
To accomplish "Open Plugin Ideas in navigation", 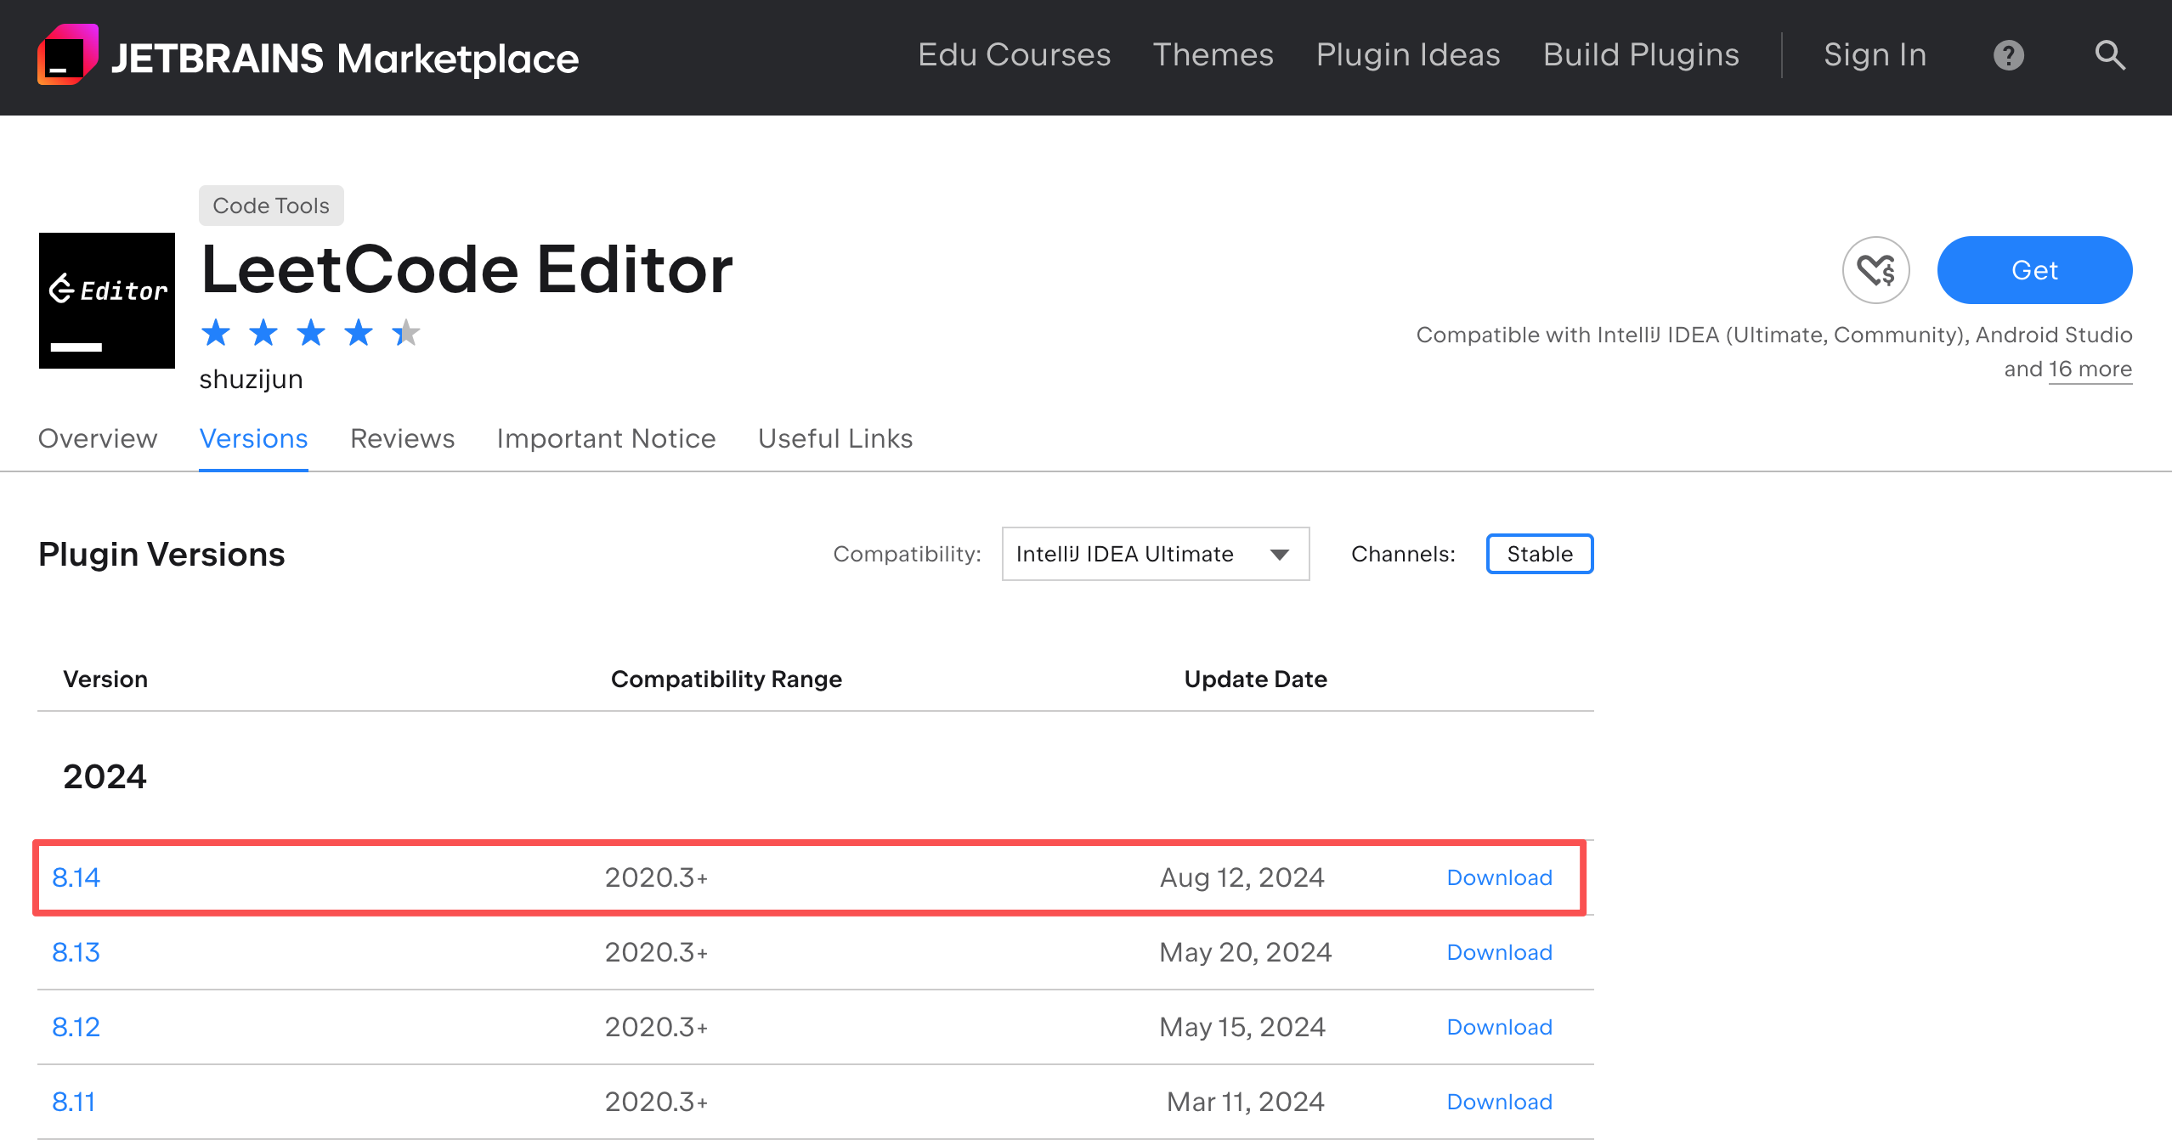I will point(1408,55).
